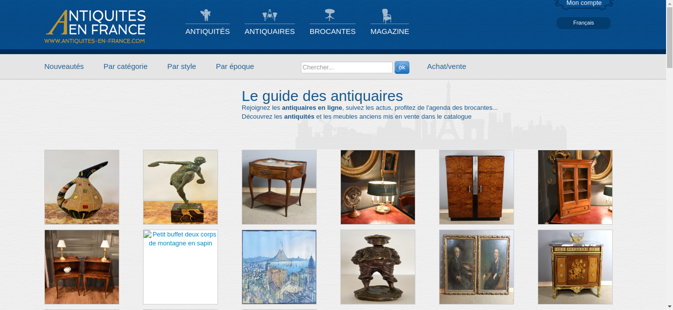
Task: Go to Nouveautés
Action: [x=64, y=67]
